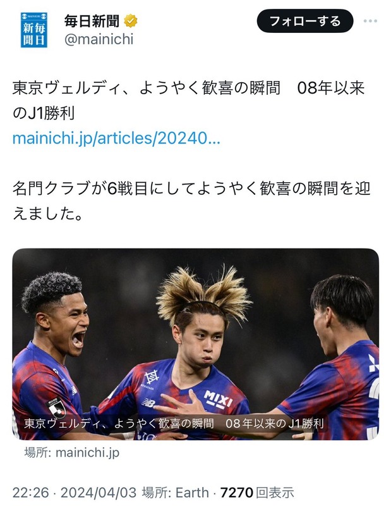Click the 毎日新聞 display name
The height and width of the screenshot is (506, 391).
[92, 22]
